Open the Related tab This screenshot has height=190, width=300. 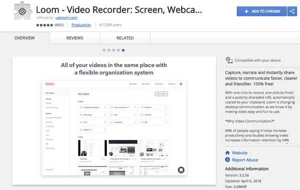(125, 38)
